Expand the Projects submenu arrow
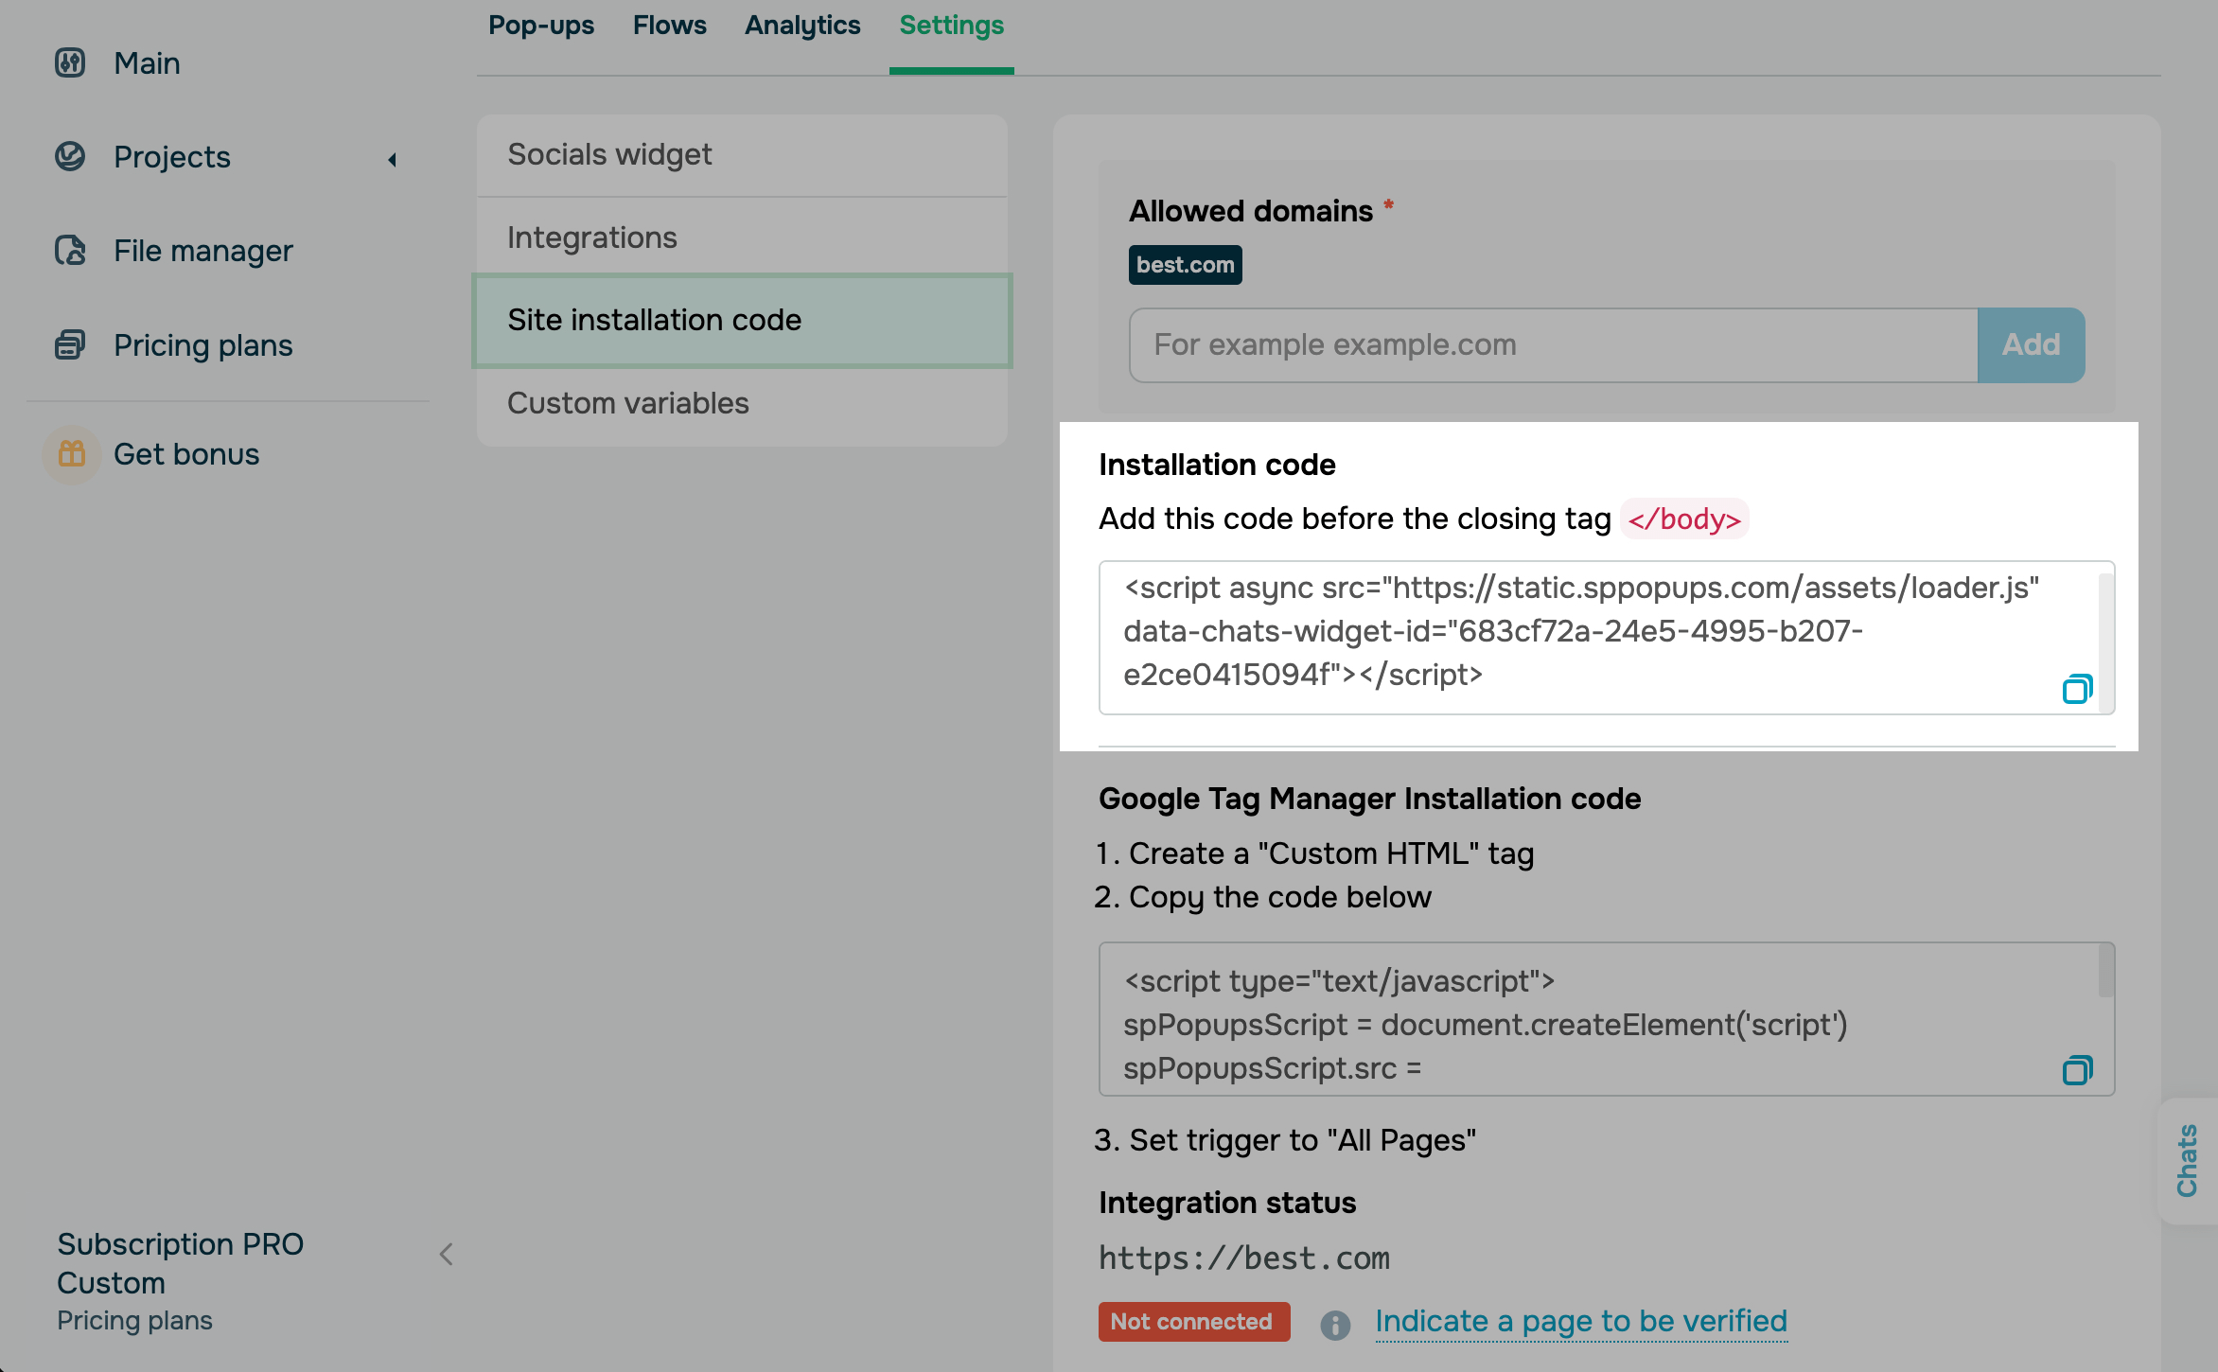 pyautogui.click(x=392, y=159)
